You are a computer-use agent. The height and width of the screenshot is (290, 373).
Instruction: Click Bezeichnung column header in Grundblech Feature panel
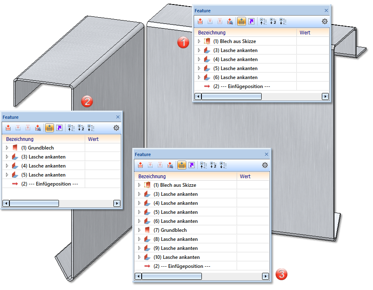44,139
